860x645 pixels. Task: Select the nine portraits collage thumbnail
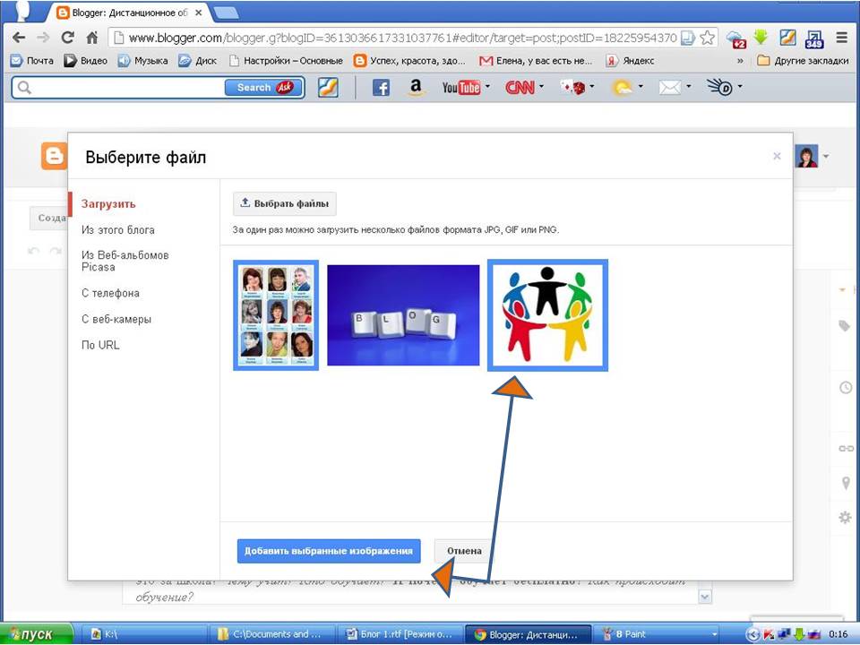click(276, 315)
